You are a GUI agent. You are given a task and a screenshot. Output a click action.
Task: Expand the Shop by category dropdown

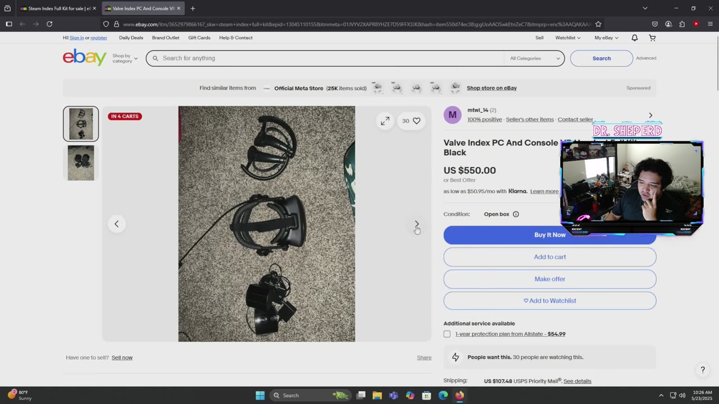click(125, 58)
